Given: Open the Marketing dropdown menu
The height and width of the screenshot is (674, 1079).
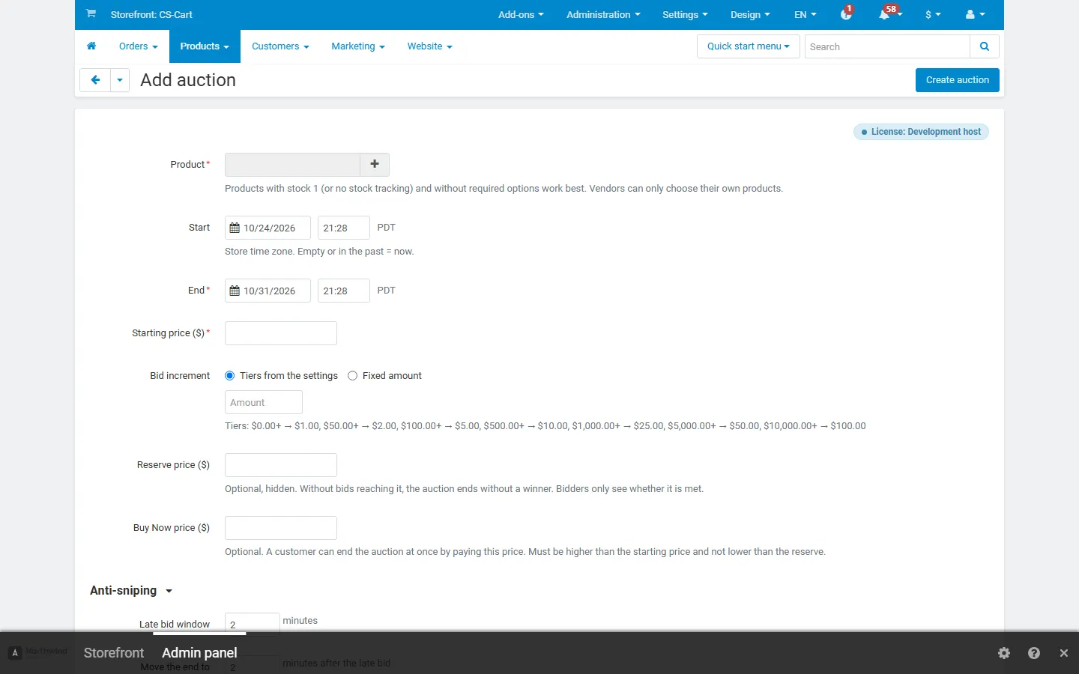Looking at the screenshot, I should point(358,46).
